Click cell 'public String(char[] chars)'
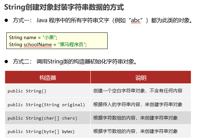This screenshot has height=140, width=199. pyautogui.click(x=48, y=118)
